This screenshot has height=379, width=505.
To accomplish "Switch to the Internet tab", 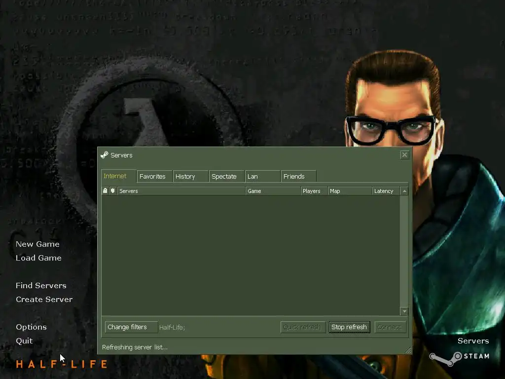I will click(x=118, y=176).
